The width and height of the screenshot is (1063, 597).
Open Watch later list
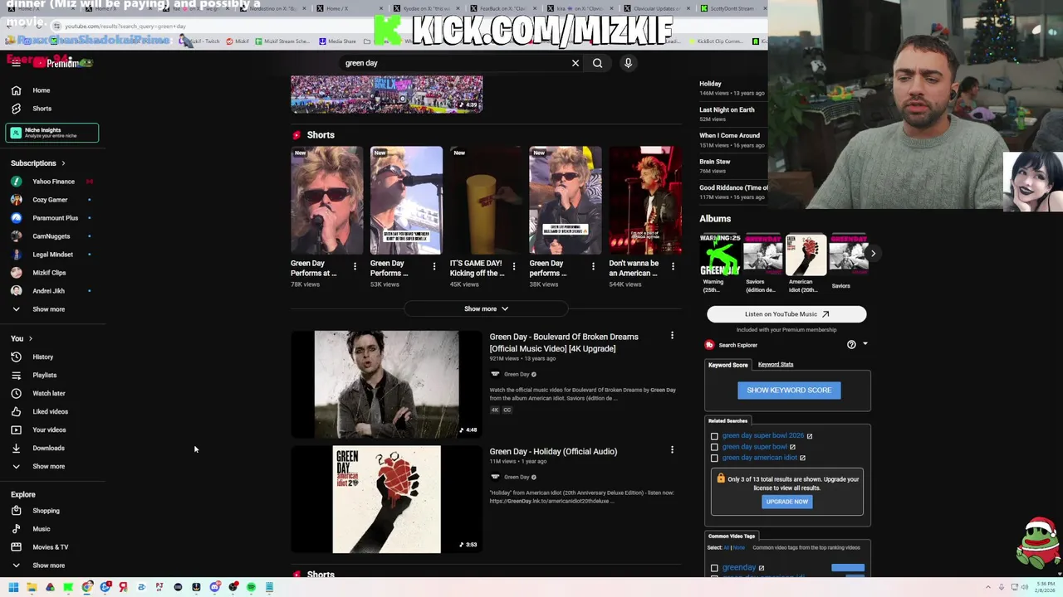(51, 394)
